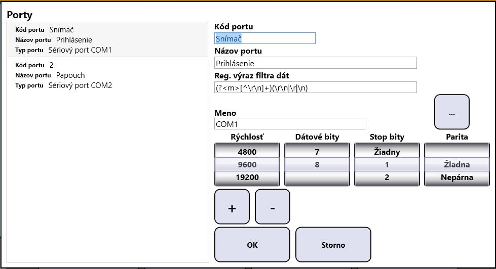The height and width of the screenshot is (269, 496).
Task: Choose 9600 in the Rýchlosť picker
Action: click(x=247, y=164)
